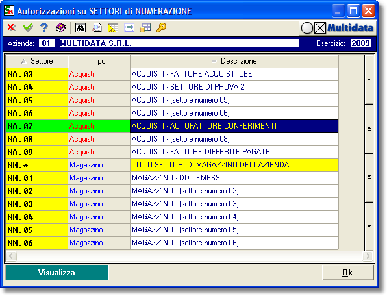The image size is (387, 296).
Task: Click the red X cancel toolbar icon
Action: pos(11,27)
